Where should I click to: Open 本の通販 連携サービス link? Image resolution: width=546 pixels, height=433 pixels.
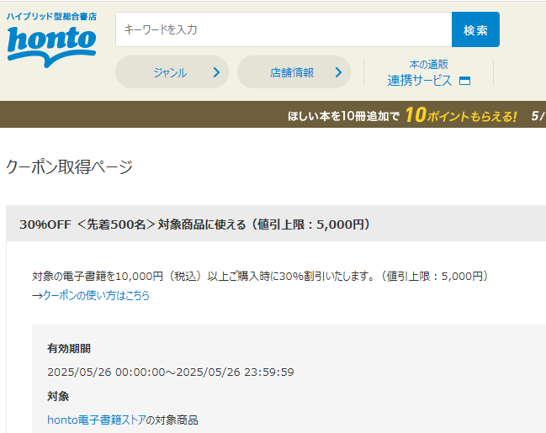(429, 73)
